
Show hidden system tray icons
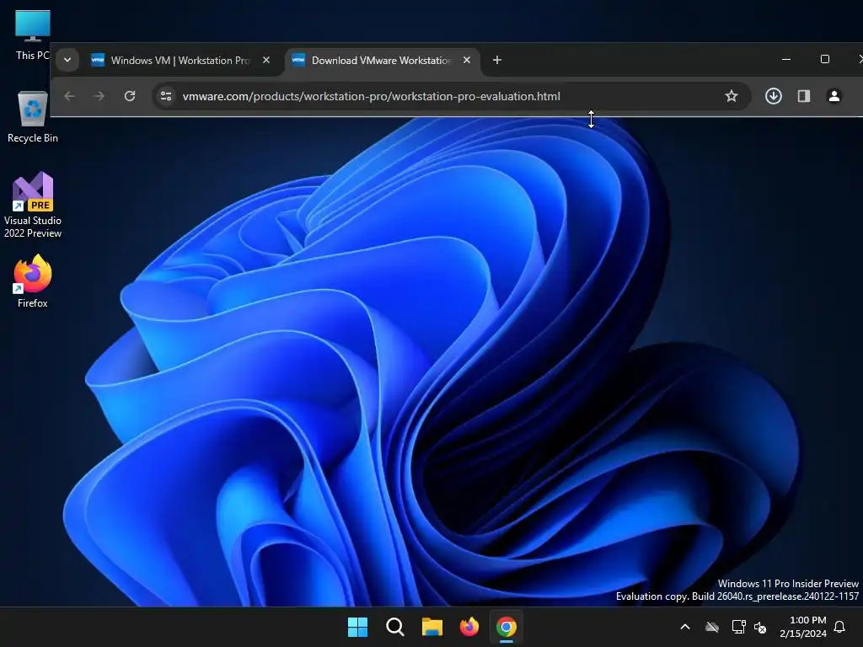tap(685, 627)
